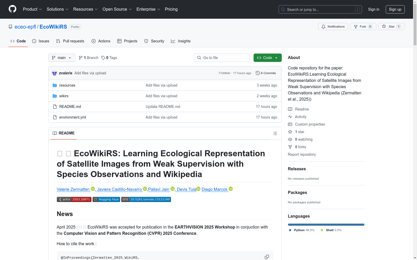Switch to the Security tab
The image size is (417, 260).
[x=154, y=41]
